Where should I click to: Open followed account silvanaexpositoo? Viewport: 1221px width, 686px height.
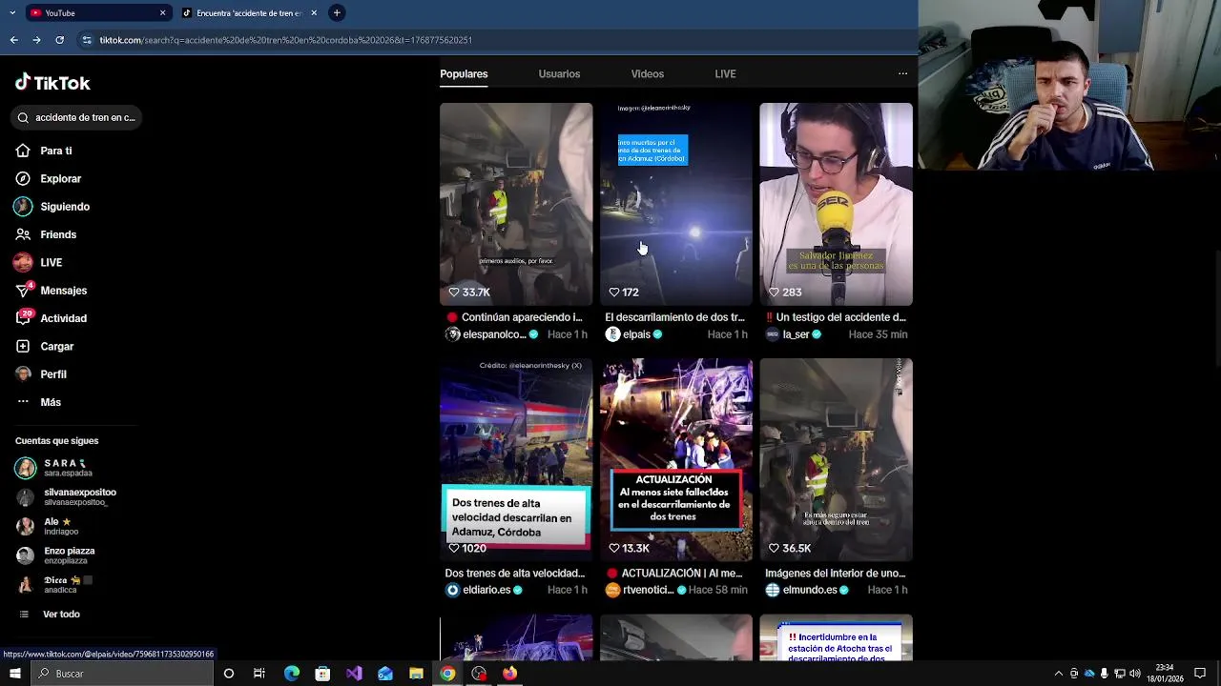pyautogui.click(x=66, y=496)
